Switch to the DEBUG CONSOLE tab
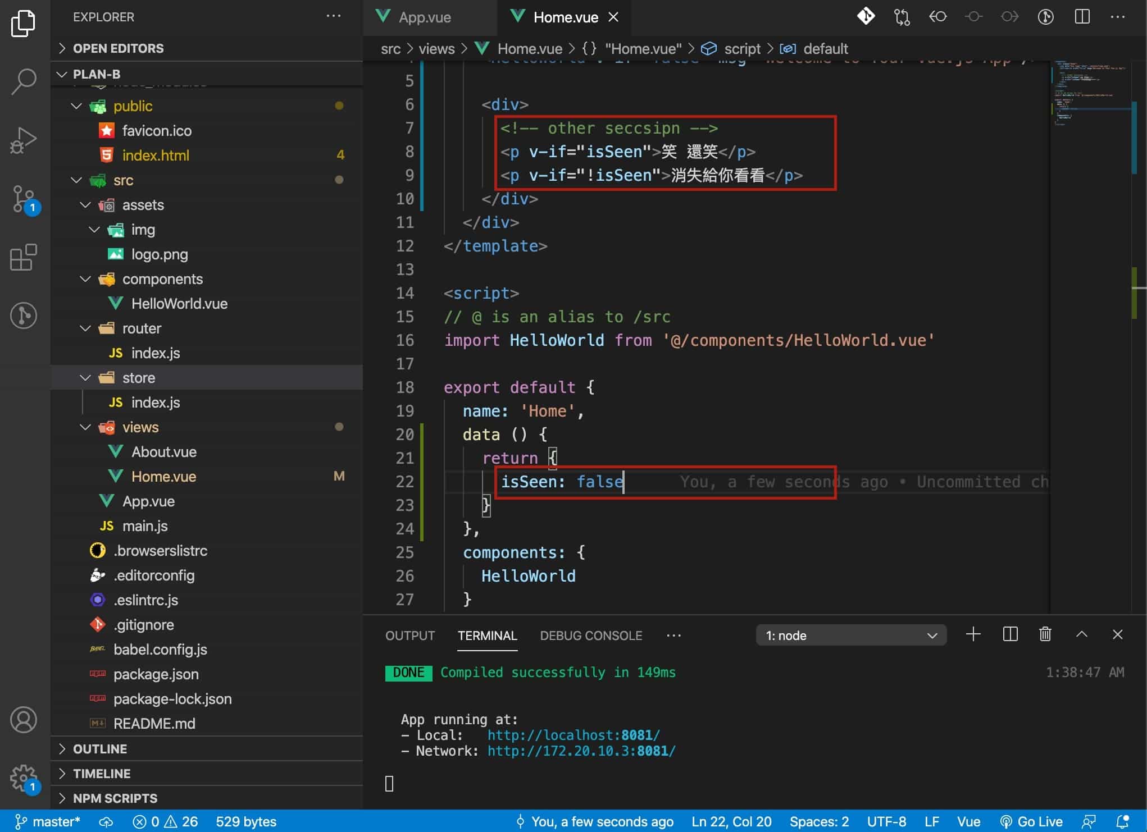Screen dimensions: 1147x832 click(590, 636)
